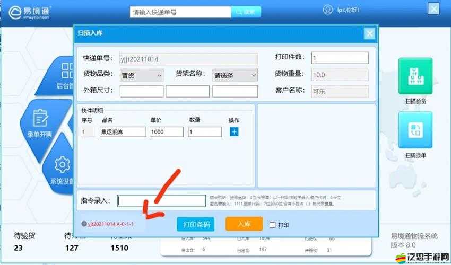Click the first 外箱尺寸 dimension field

(142, 91)
